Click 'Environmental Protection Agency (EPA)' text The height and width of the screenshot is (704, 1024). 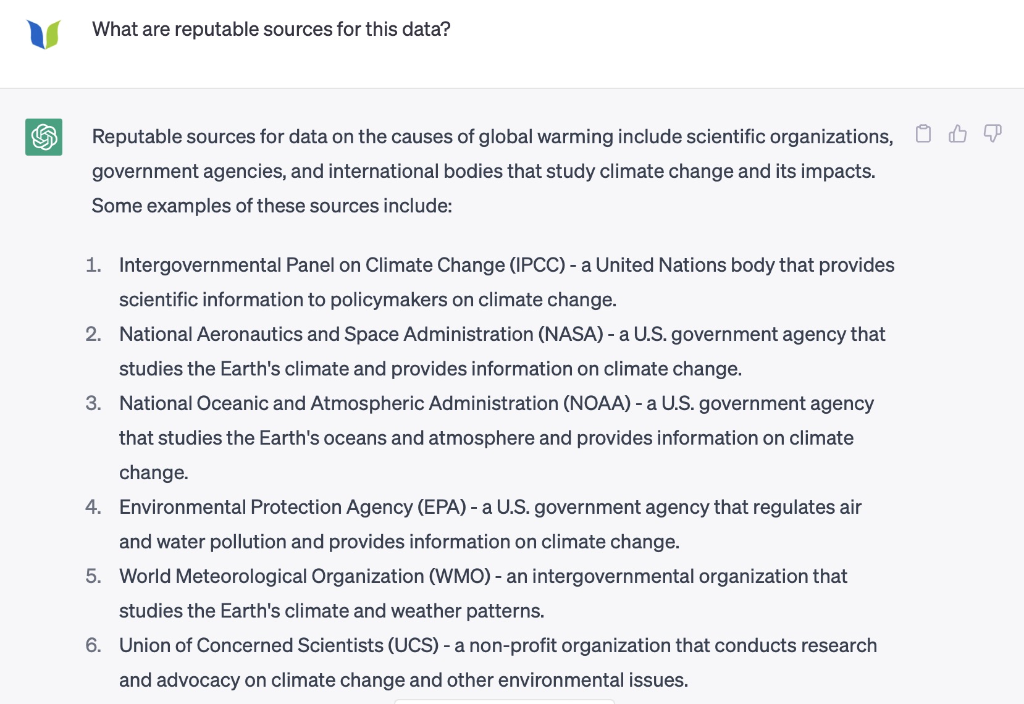pos(293,507)
